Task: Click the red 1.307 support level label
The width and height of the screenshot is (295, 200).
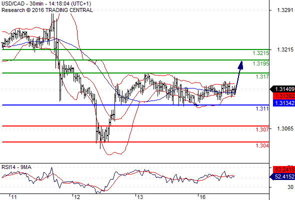Action: 262,129
